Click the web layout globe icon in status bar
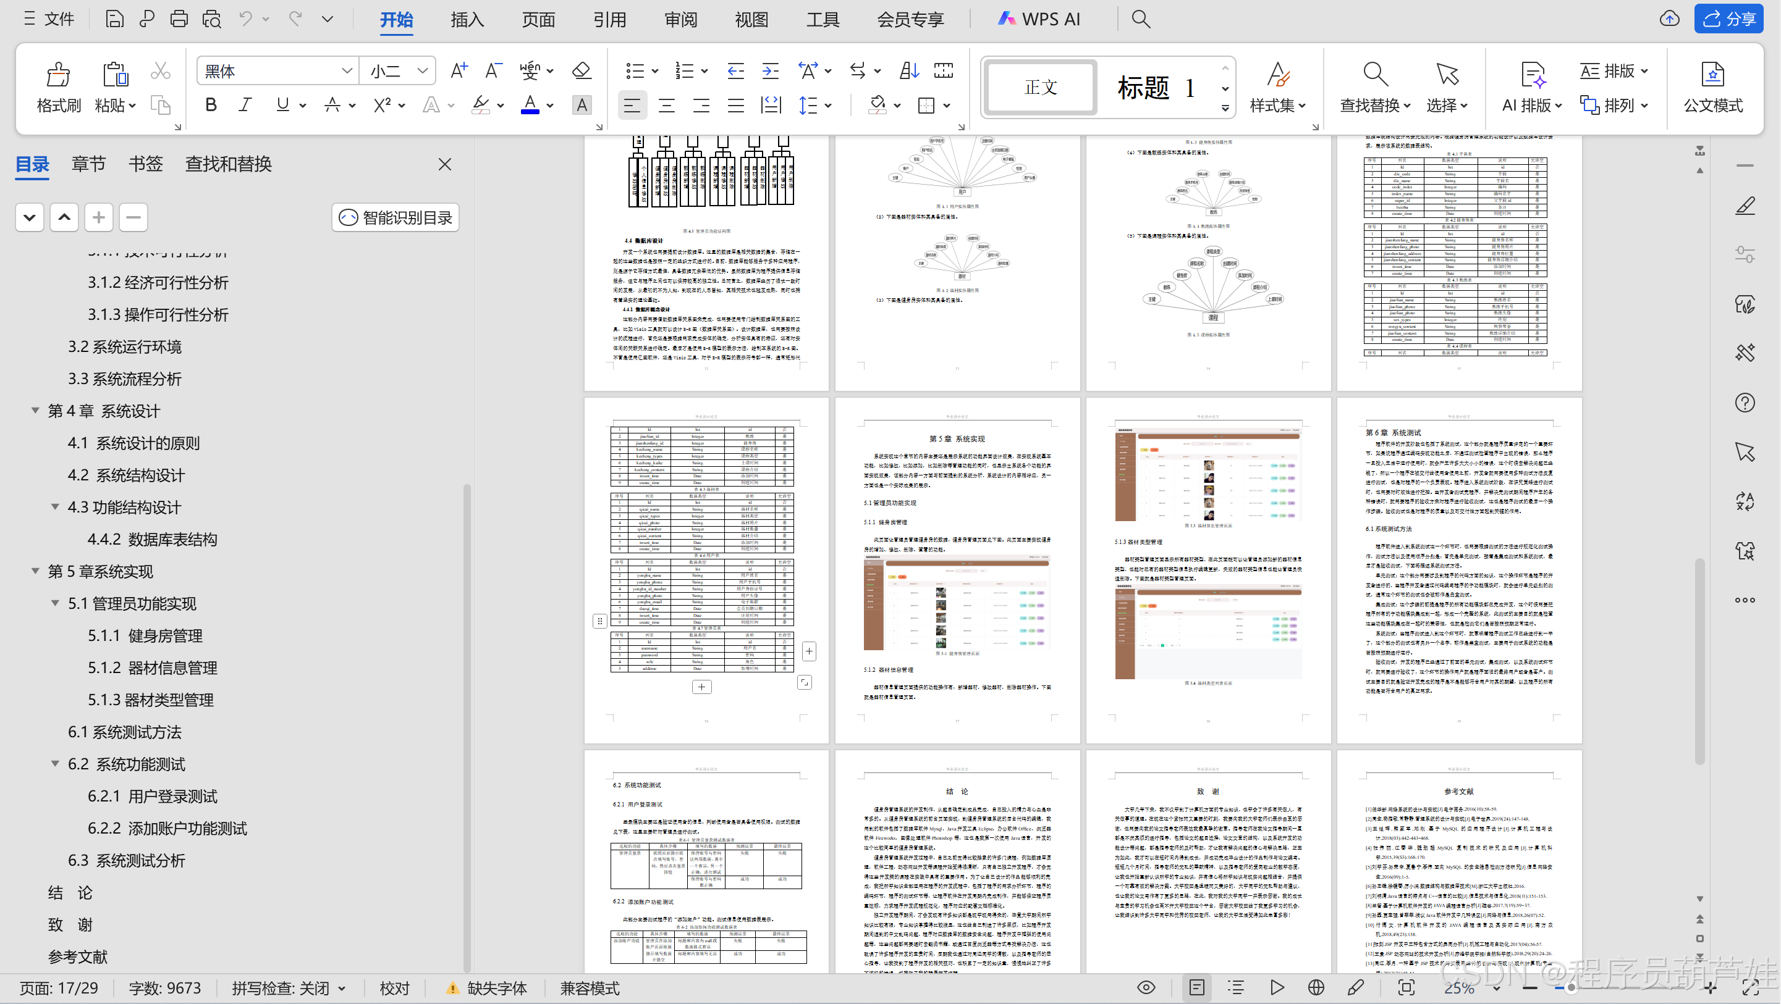The width and height of the screenshot is (1781, 1004). coord(1316,987)
